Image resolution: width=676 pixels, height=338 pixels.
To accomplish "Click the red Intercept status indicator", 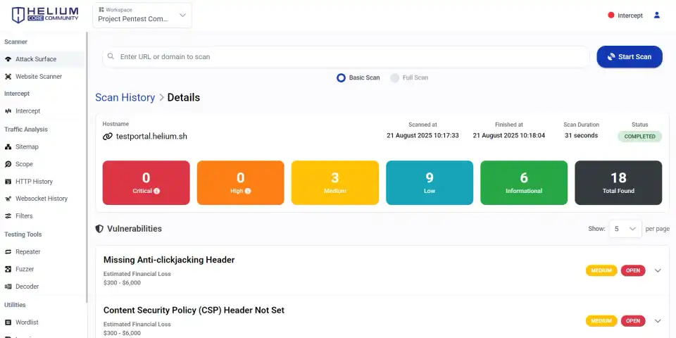I will click(x=611, y=15).
